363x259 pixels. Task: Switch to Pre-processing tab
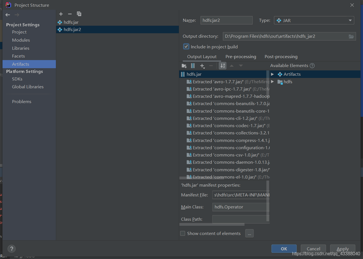(241, 57)
